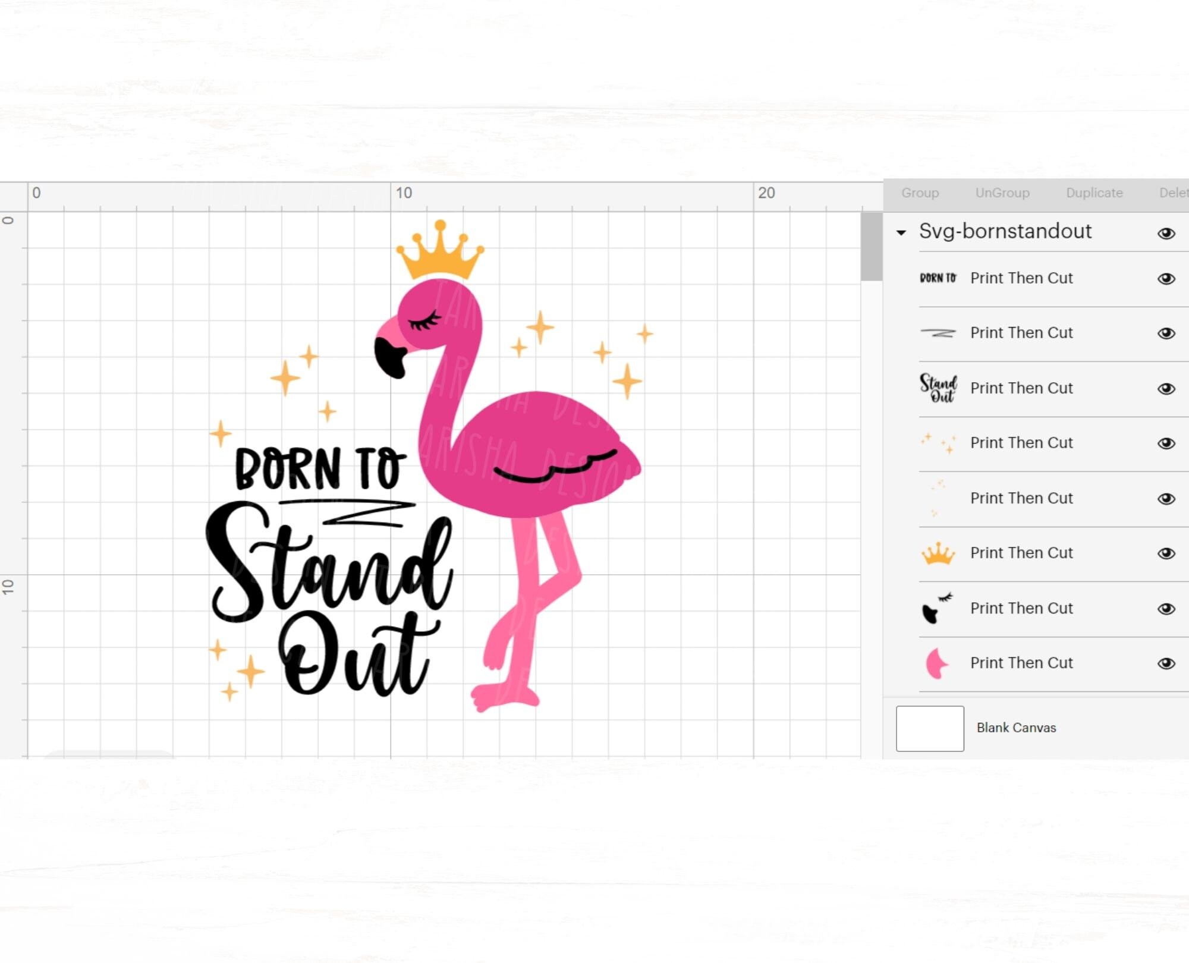
Task: Click the 'Born To' text layer thumbnail
Action: point(938,277)
